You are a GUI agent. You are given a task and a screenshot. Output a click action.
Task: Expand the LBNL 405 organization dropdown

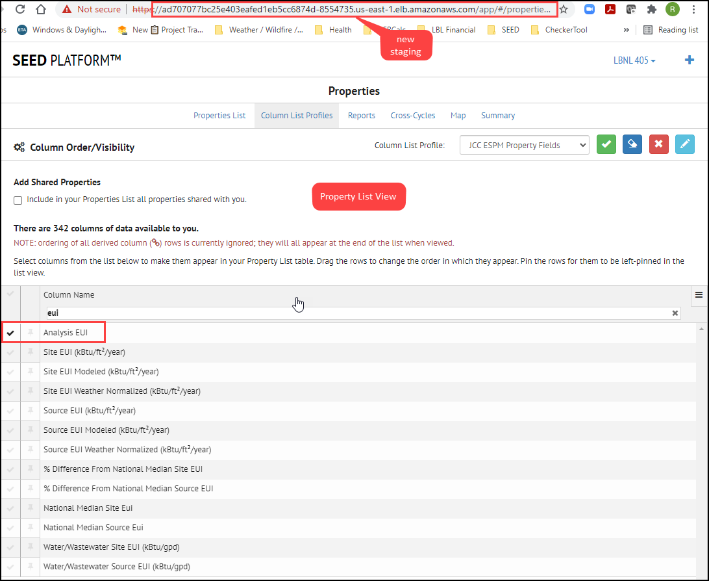pos(634,60)
